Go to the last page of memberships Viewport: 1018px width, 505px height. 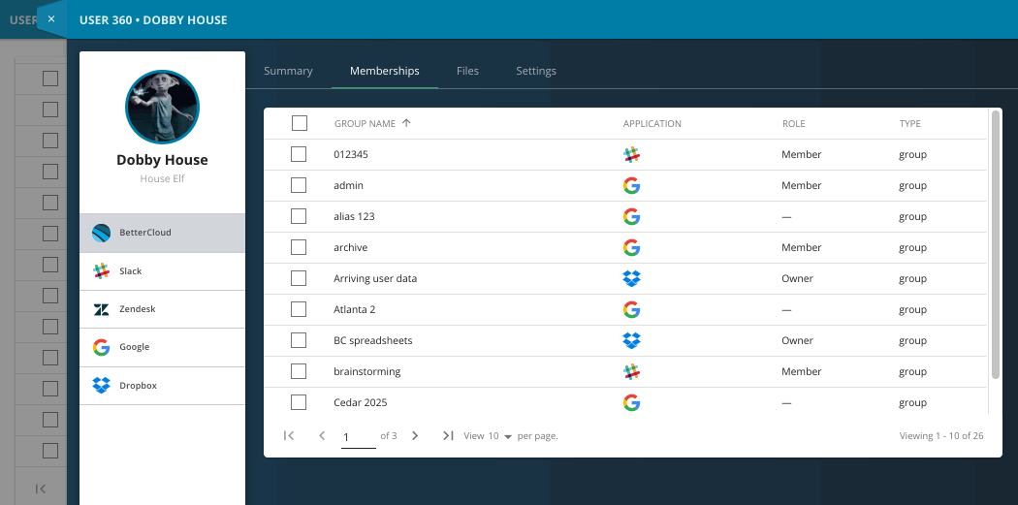click(448, 435)
